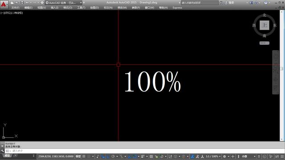This screenshot has height=160, width=285.
Task: Click the workspace switching gear icon
Action: click(x=224, y=156)
